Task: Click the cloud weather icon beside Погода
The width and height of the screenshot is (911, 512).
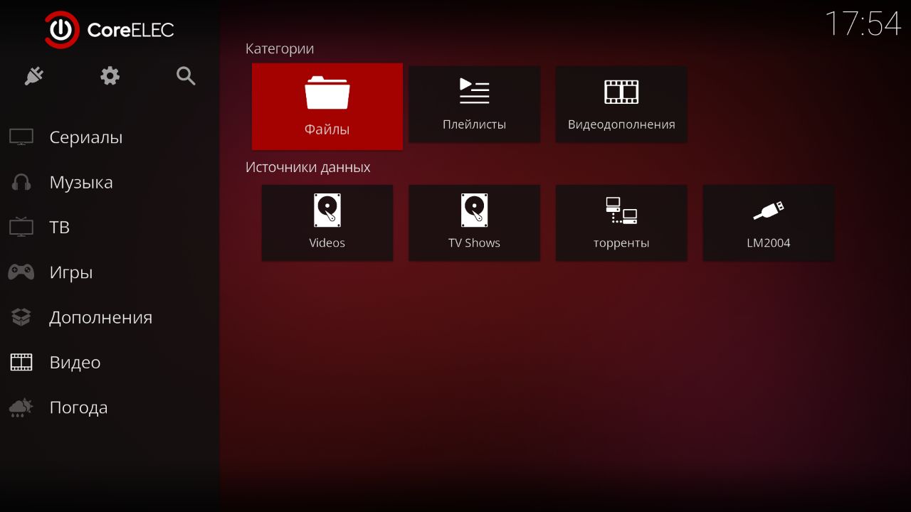Action: [x=21, y=407]
